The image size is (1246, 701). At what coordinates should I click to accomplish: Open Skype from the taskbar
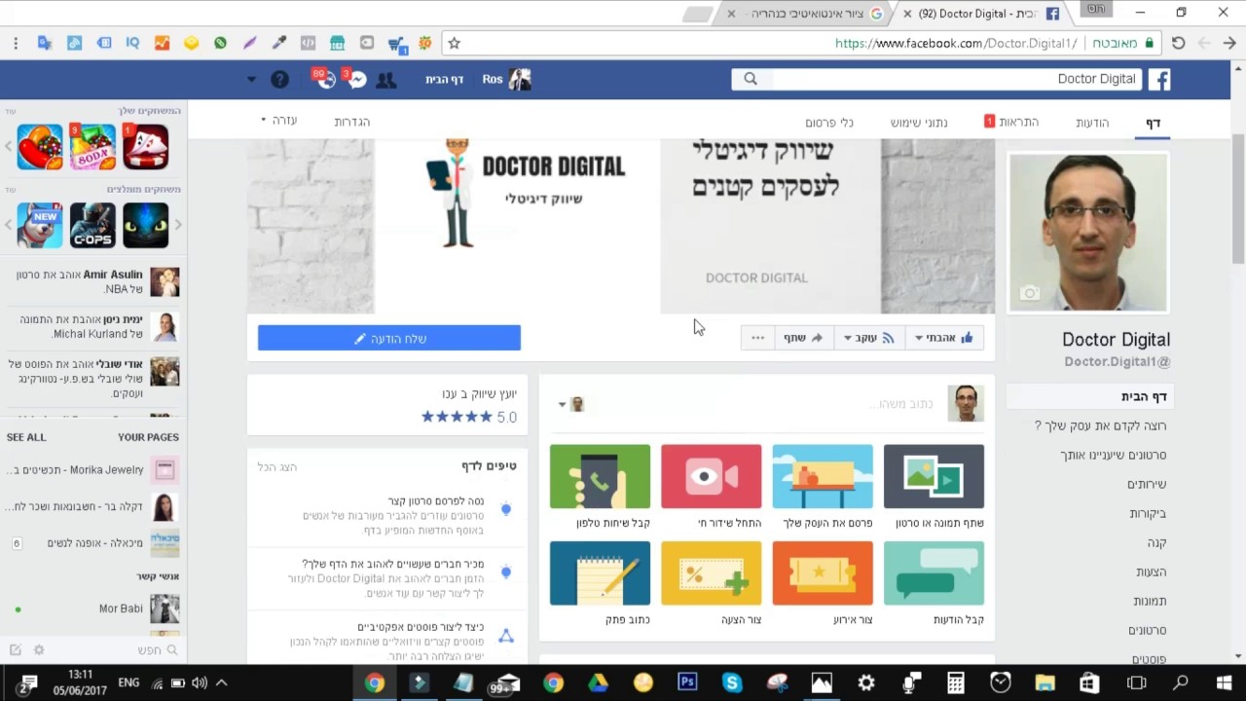732,683
